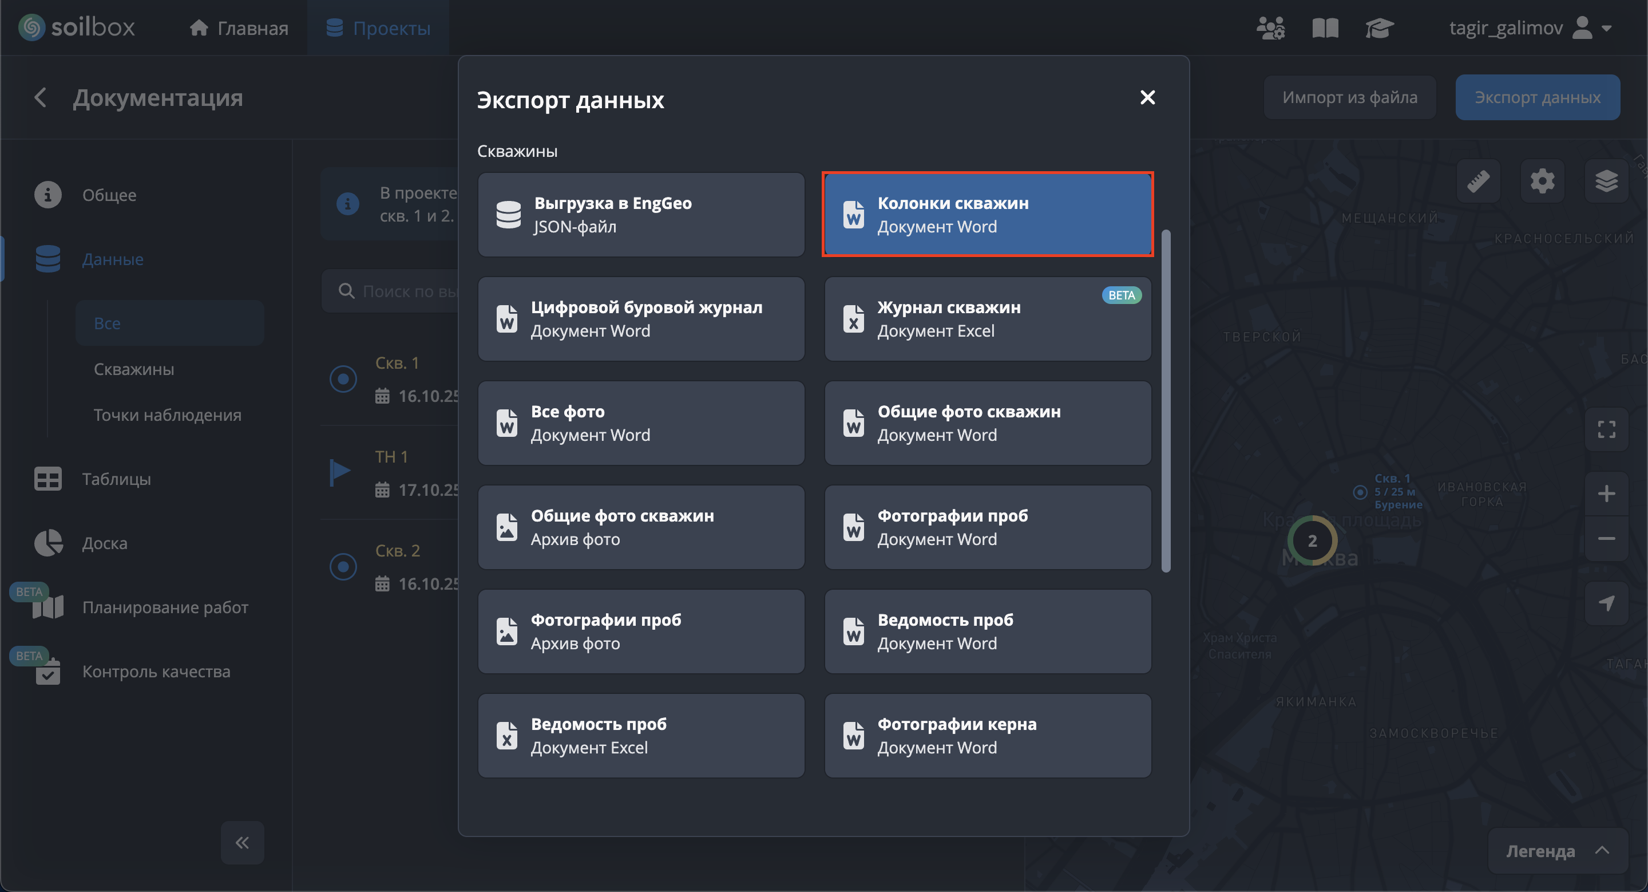
Task: Choose the Цифровой буровой журнал export
Action: [x=641, y=319]
